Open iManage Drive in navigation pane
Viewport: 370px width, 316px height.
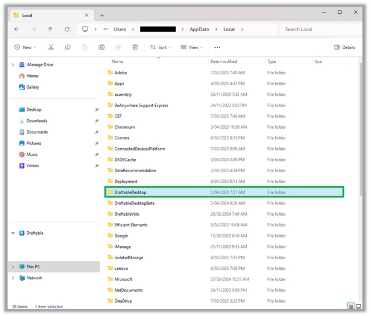point(40,65)
